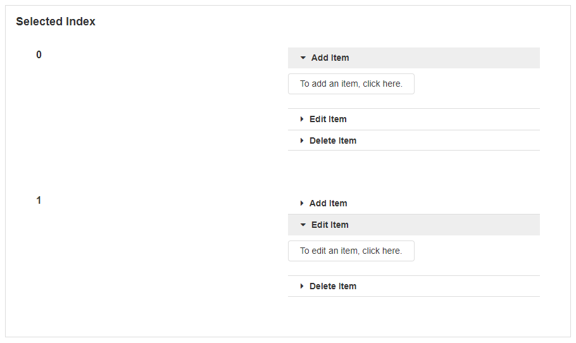Viewport: 576px width, 343px height.
Task: Expand Add Item label in index 1 accordion
Action: click(x=328, y=203)
